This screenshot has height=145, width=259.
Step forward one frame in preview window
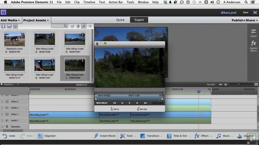pos(137,103)
